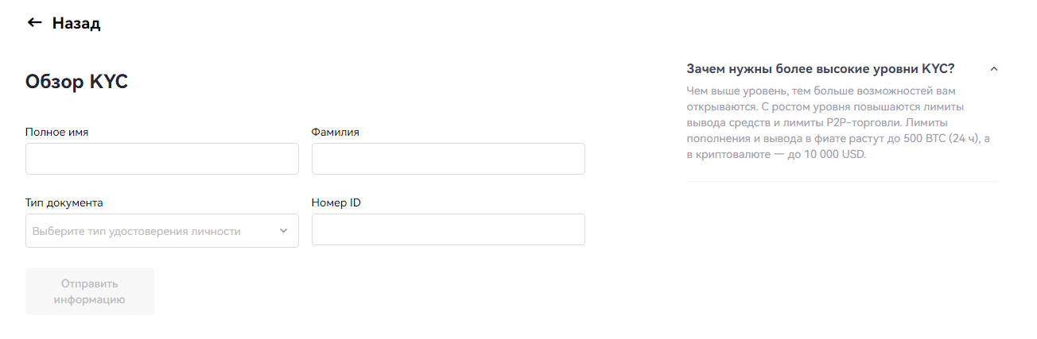Click the Номер ID label
The height and width of the screenshot is (339, 1037).
336,202
